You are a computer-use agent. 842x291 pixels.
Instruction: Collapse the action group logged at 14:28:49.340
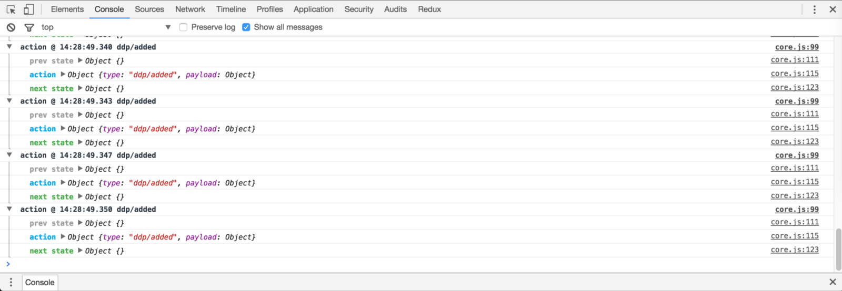9,47
